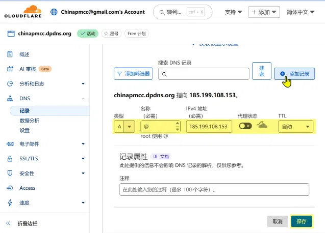Click the SSL/TLS padlock icon
325x233 pixels.
10,159
